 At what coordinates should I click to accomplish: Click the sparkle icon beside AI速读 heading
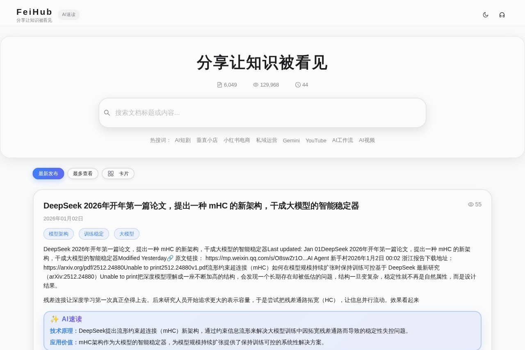55,319
